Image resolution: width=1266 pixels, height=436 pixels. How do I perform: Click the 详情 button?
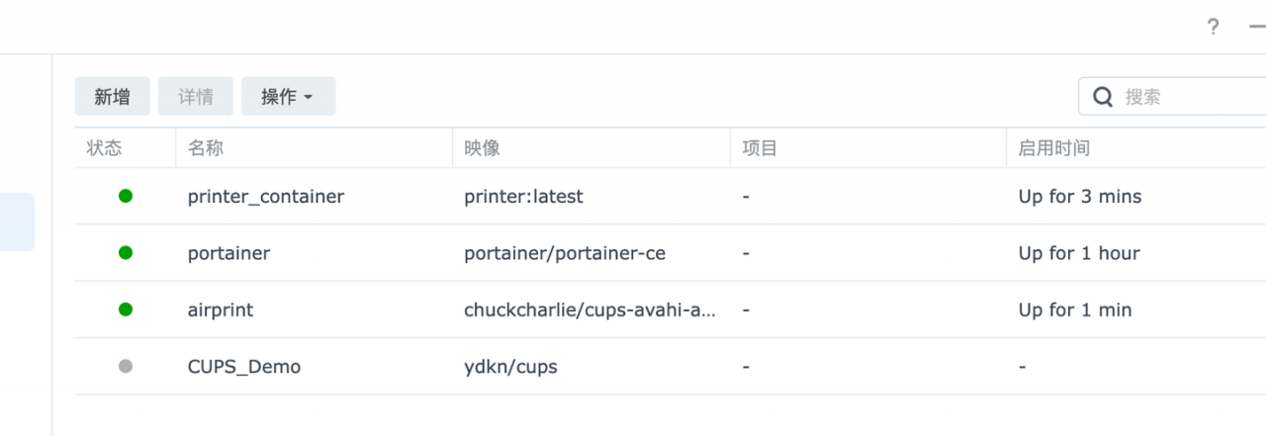[196, 96]
